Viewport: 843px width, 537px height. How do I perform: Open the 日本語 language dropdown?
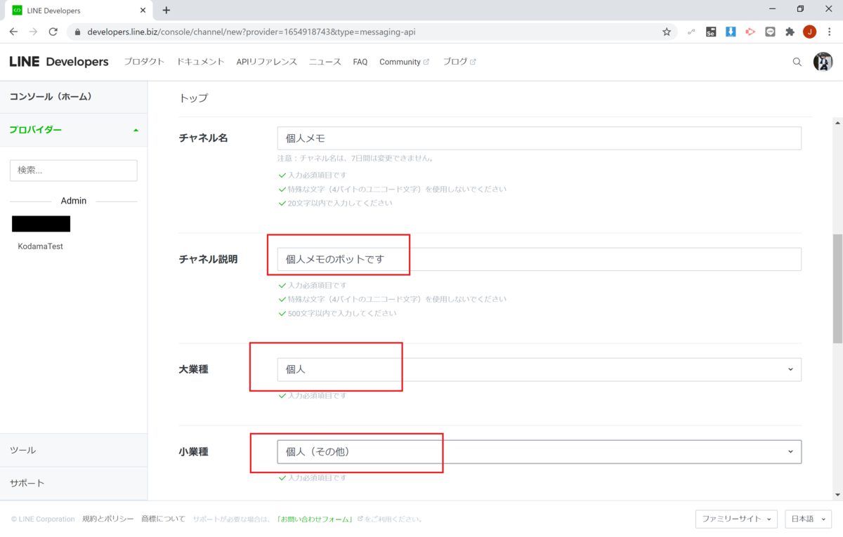pyautogui.click(x=808, y=519)
